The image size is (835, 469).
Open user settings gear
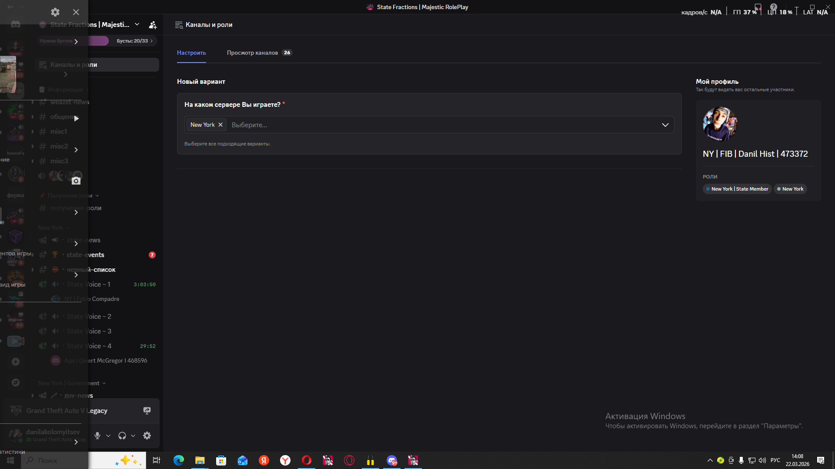147,436
